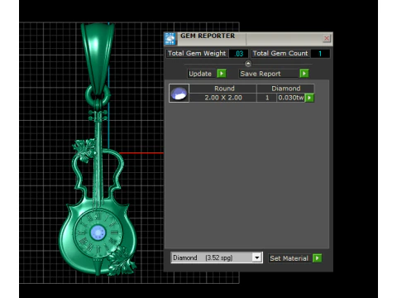Viewport: 397px width, 298px height.
Task: Click the Update label
Action: 200,74
